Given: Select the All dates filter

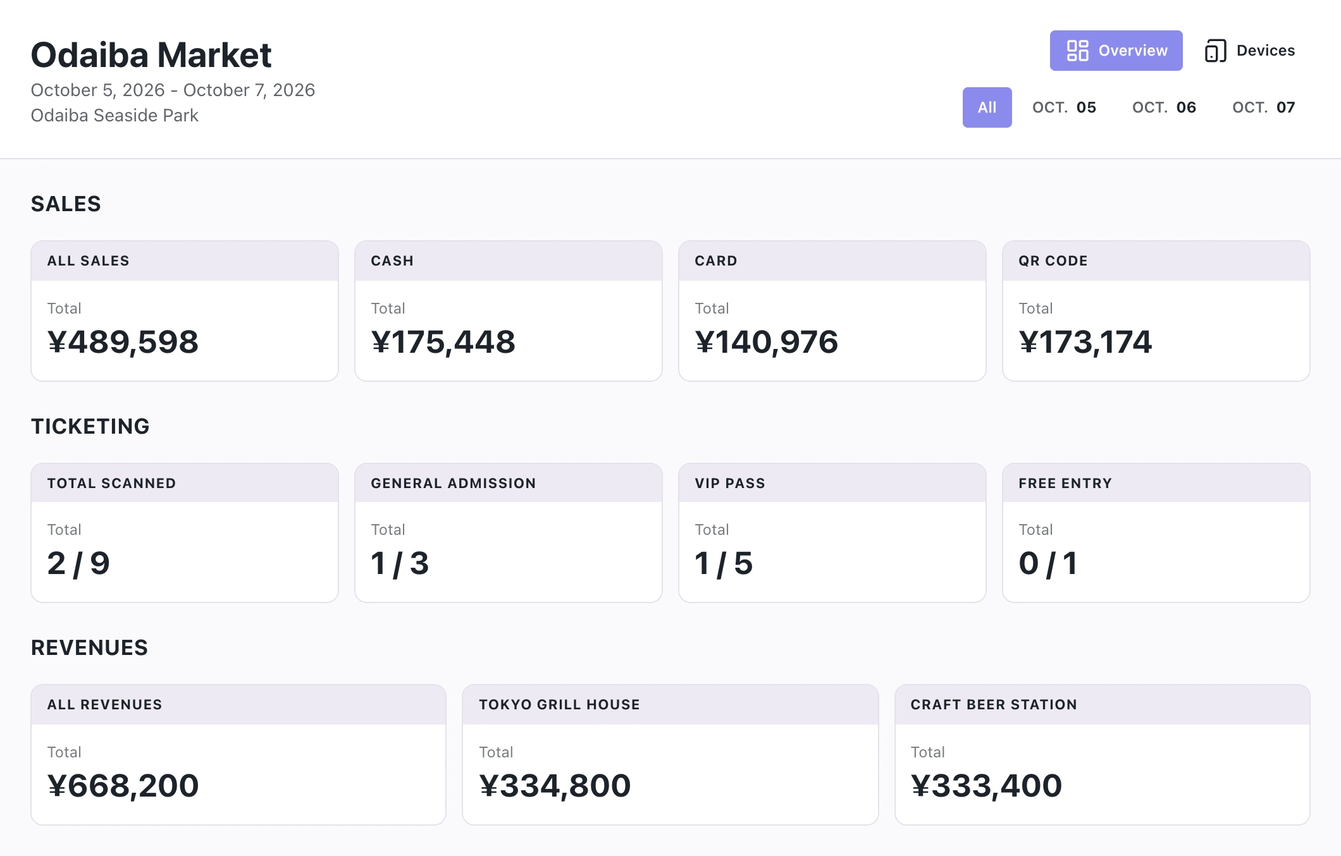Looking at the screenshot, I should coord(987,107).
